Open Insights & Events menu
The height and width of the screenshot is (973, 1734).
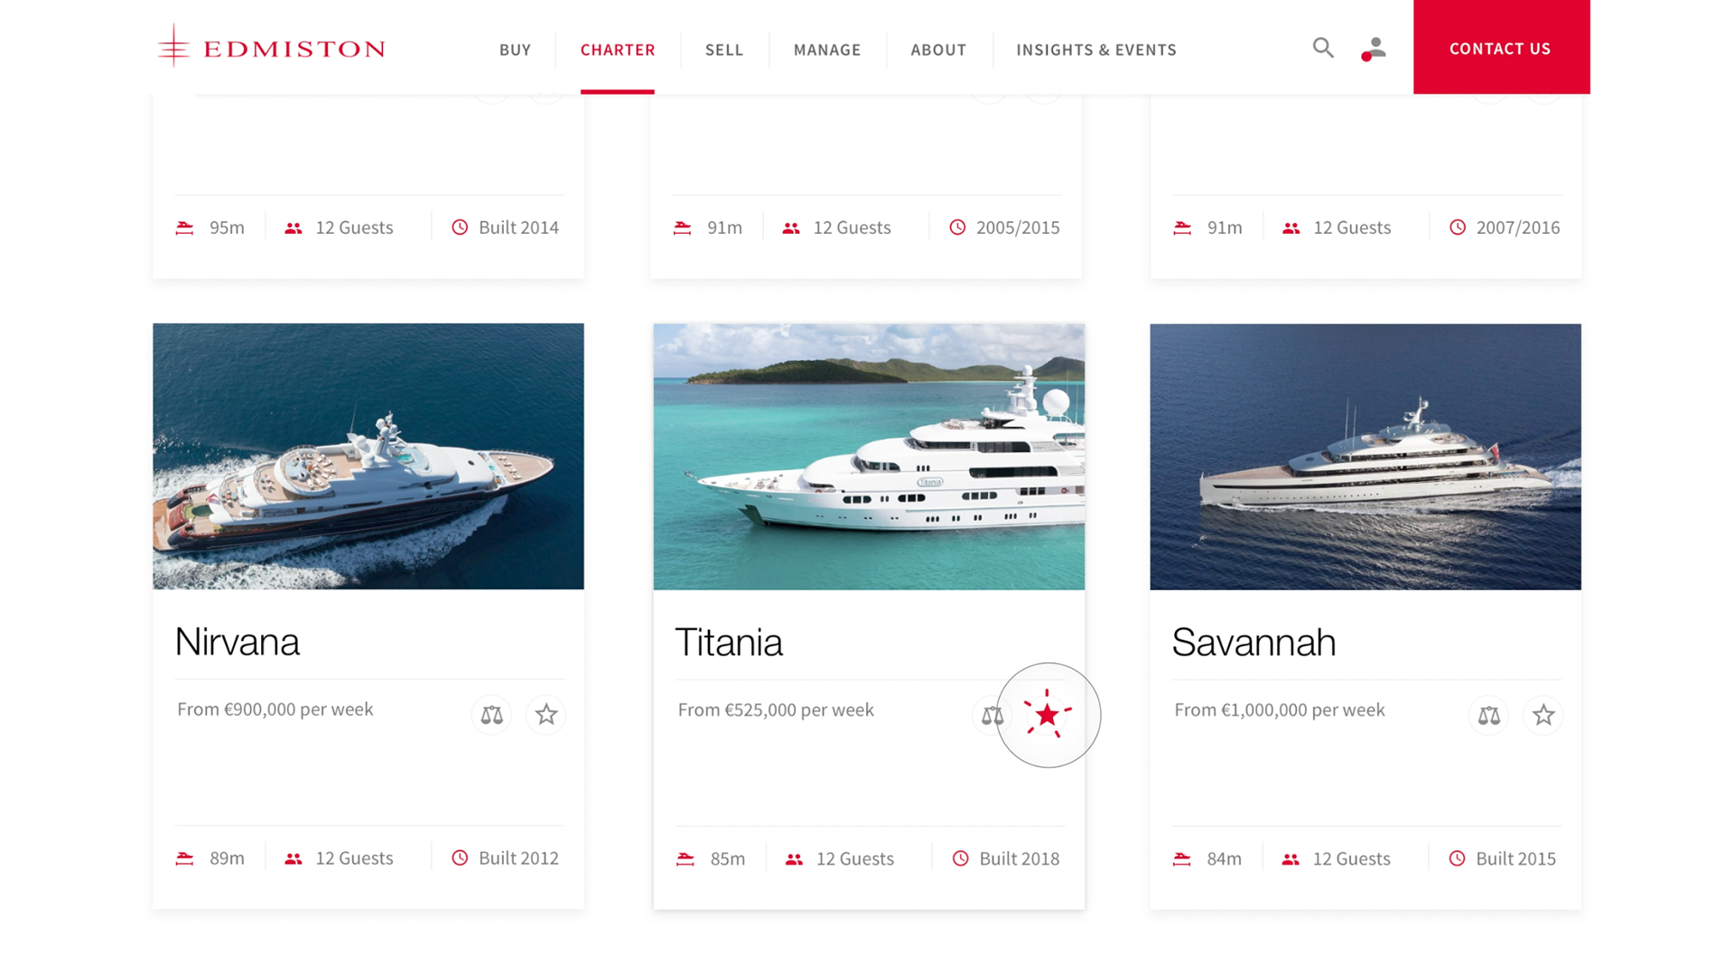[1096, 50]
